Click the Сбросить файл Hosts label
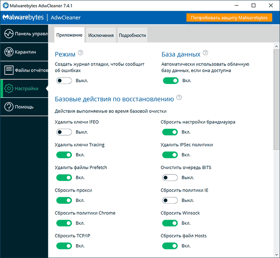280x258 pixels. point(184,236)
